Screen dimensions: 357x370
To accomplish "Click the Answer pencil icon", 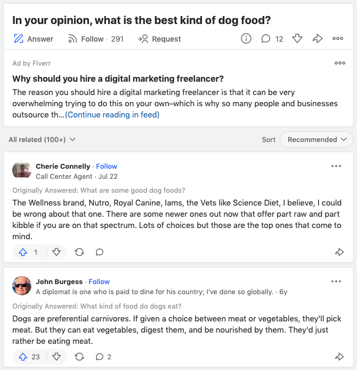I will (19, 38).
